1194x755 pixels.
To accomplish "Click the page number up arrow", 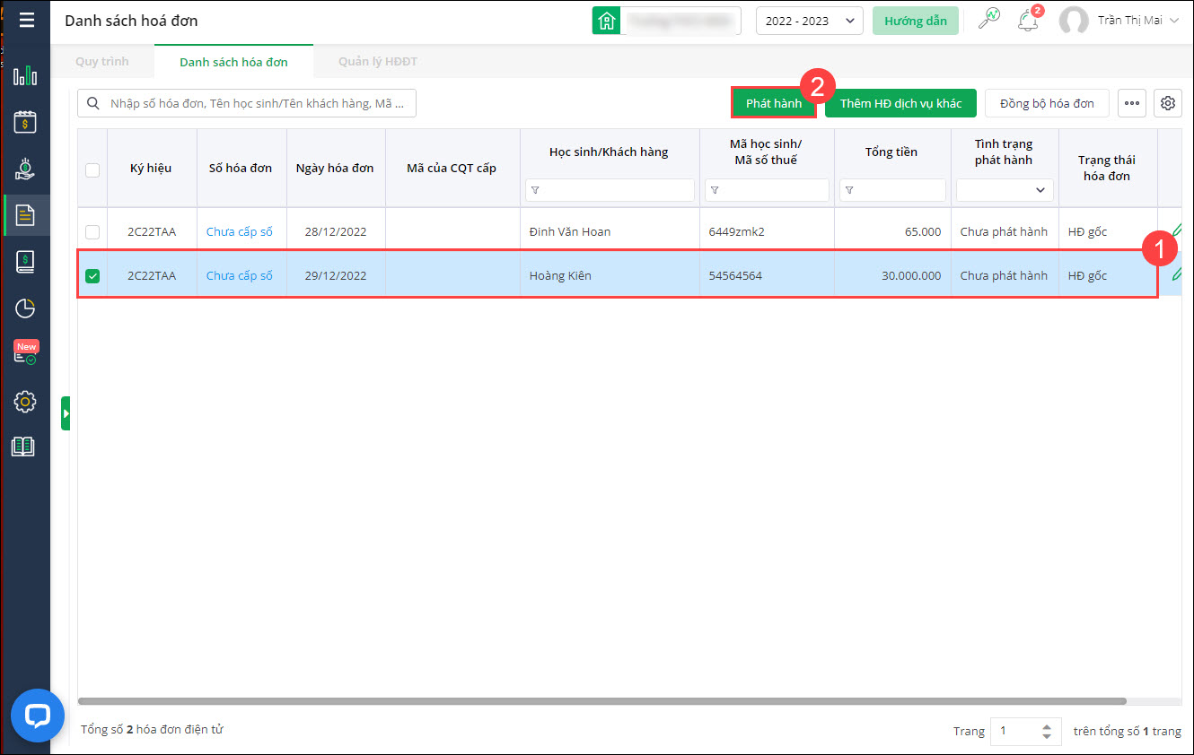I will pyautogui.click(x=1047, y=726).
